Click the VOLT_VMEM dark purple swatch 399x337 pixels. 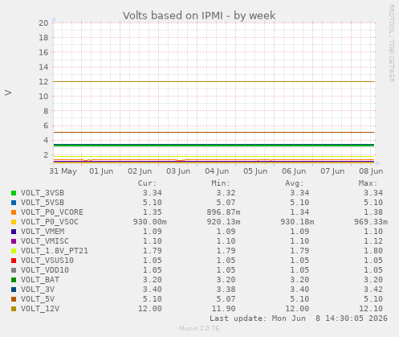click(14, 232)
